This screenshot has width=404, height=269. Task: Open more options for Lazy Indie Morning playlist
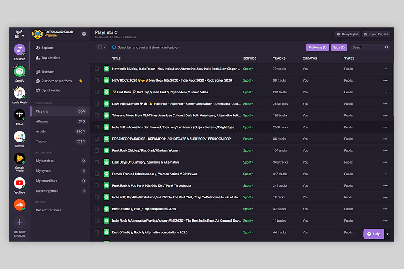pos(385,104)
